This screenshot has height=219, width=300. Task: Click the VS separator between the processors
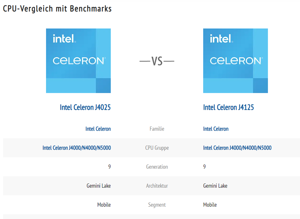point(157,61)
